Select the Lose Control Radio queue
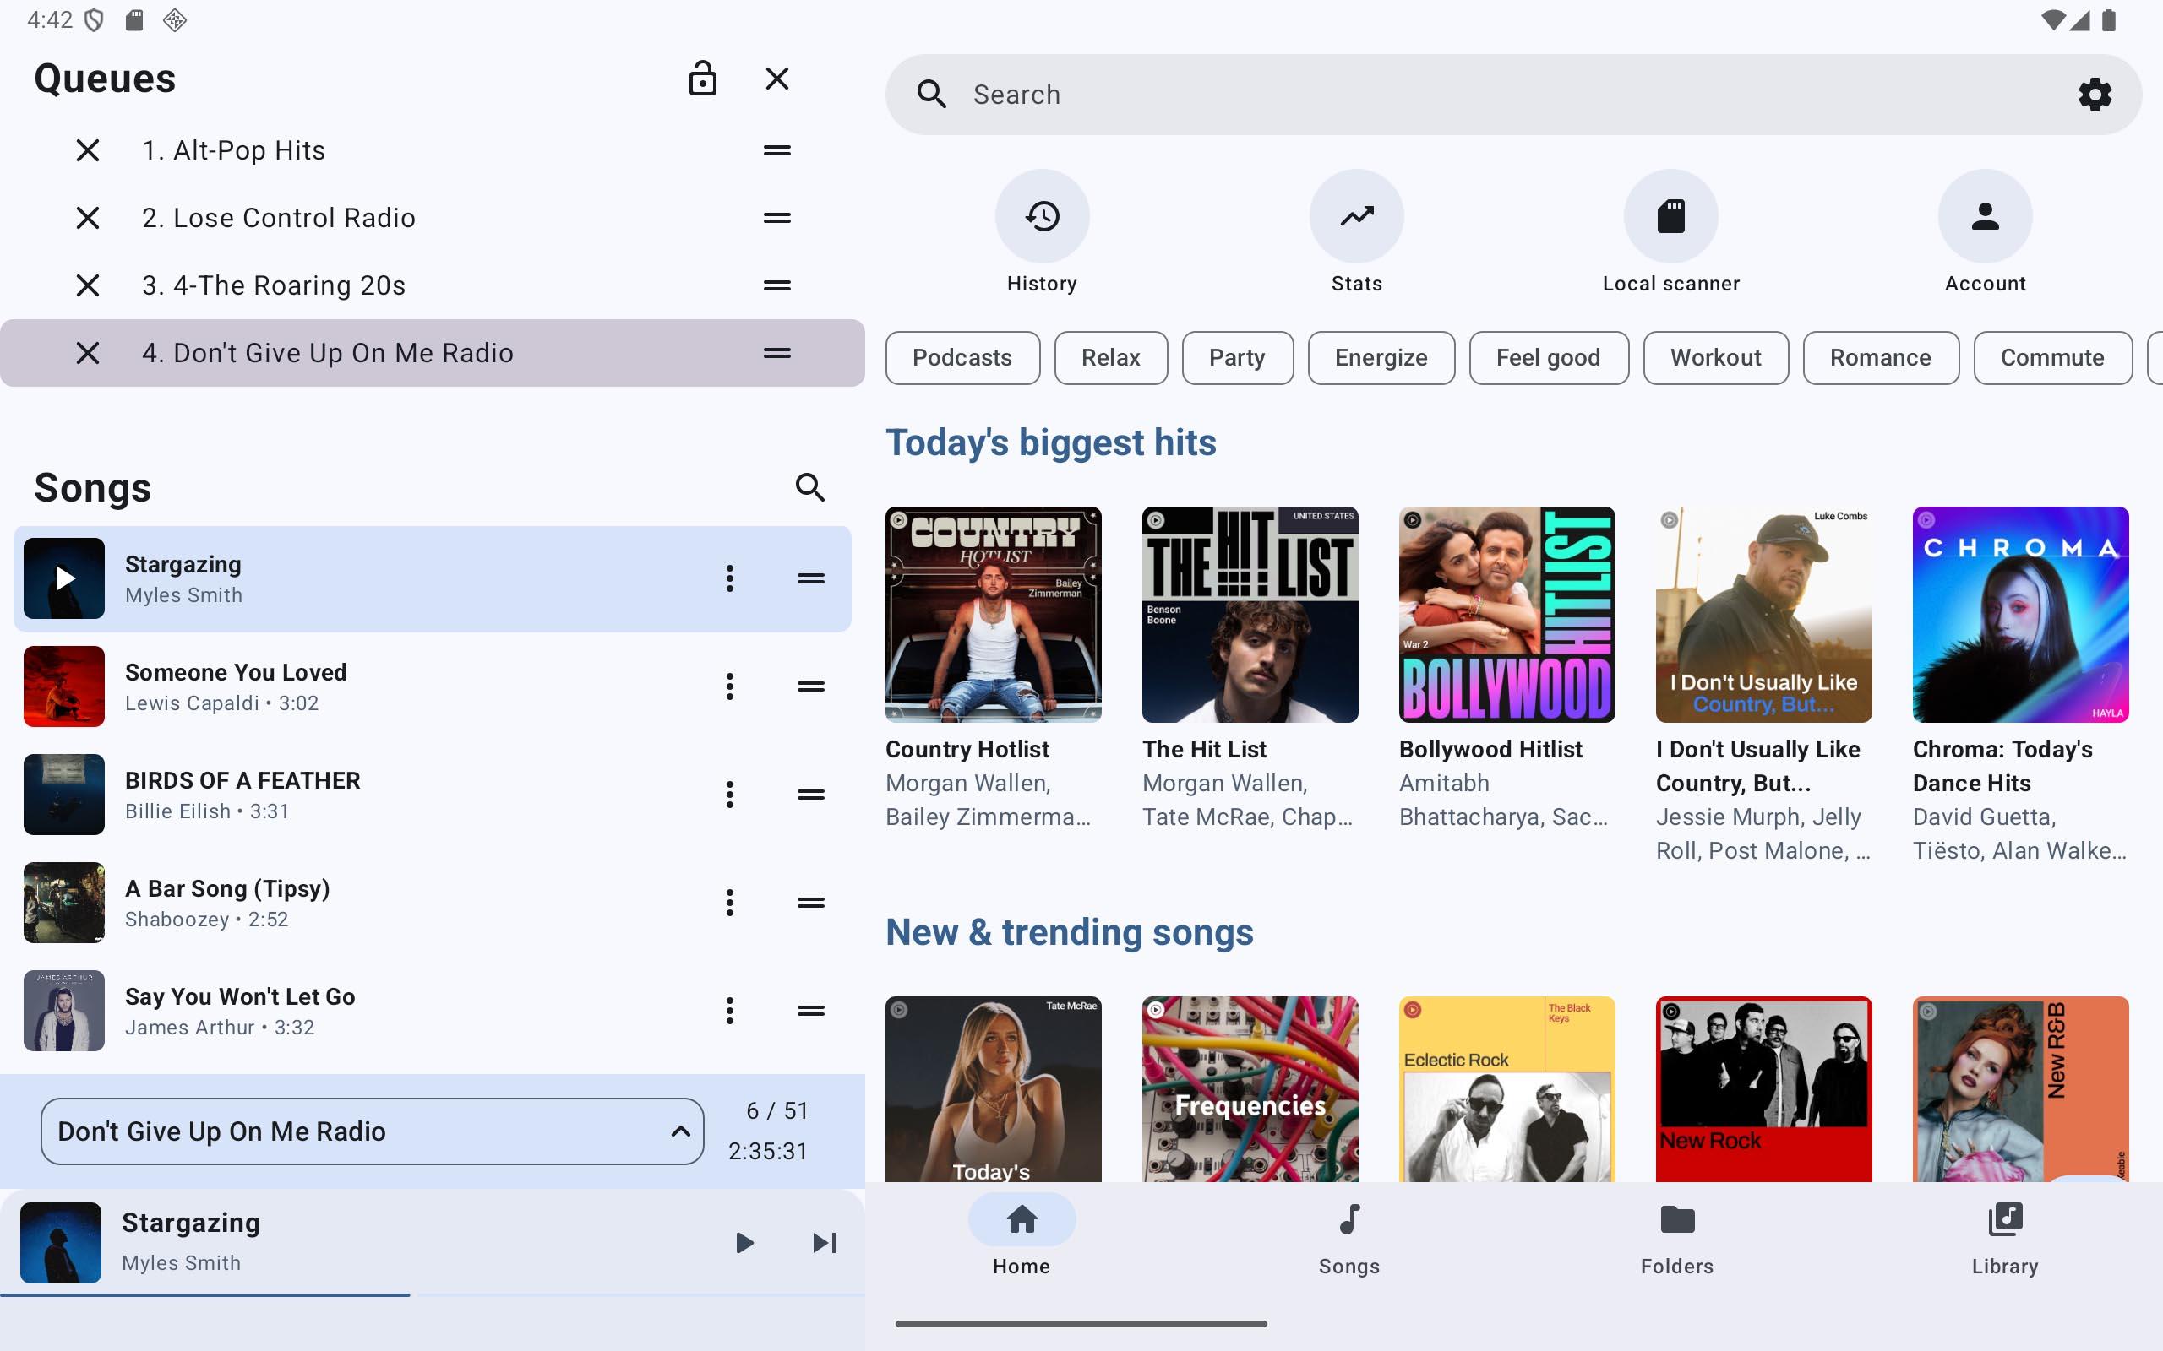2163x1351 pixels. pos(279,218)
